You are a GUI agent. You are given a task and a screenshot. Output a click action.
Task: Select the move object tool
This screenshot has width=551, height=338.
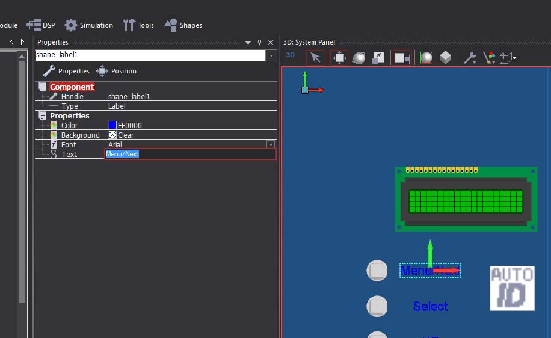[x=339, y=57]
